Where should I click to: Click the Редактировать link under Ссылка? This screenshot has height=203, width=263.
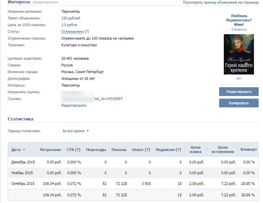74,105
